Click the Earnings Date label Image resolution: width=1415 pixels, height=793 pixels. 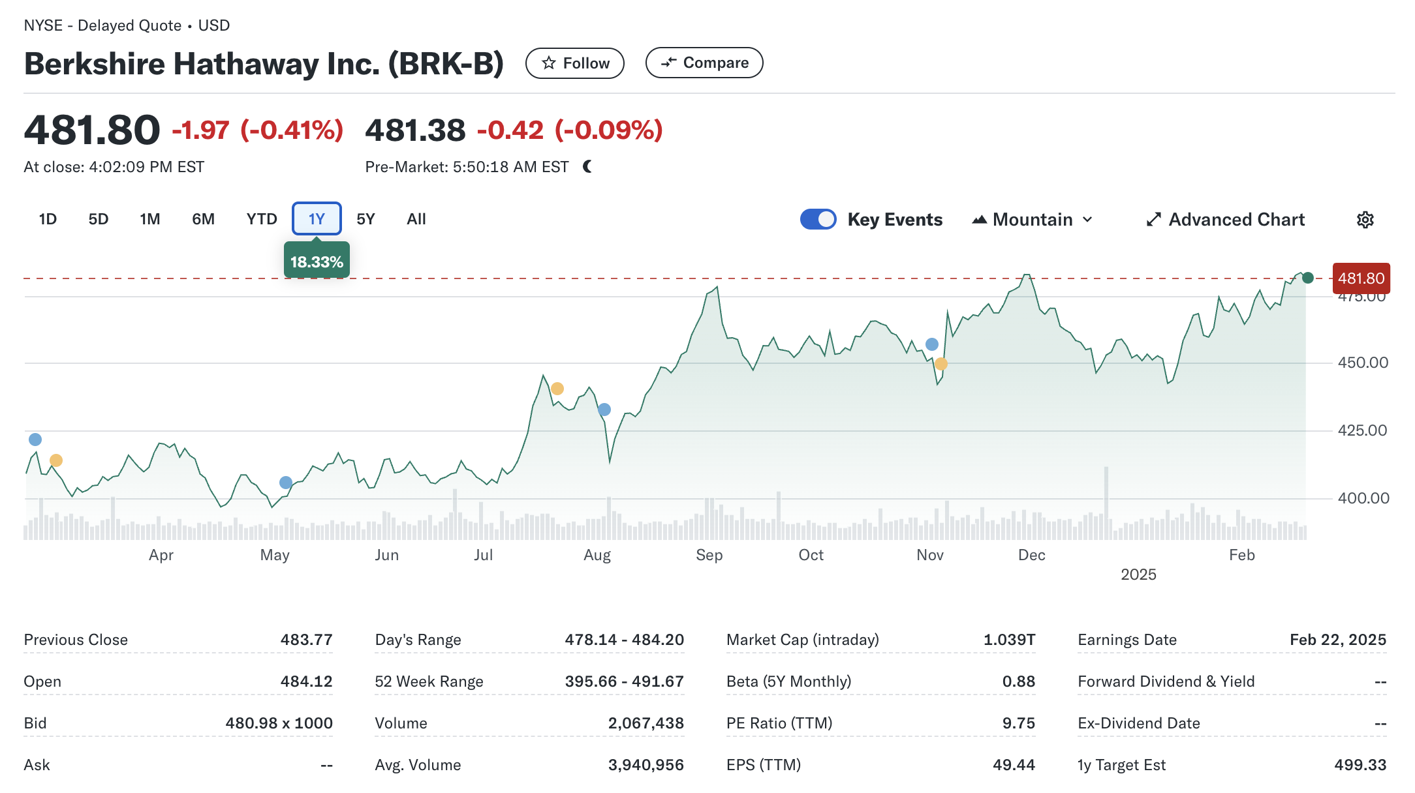click(x=1127, y=640)
